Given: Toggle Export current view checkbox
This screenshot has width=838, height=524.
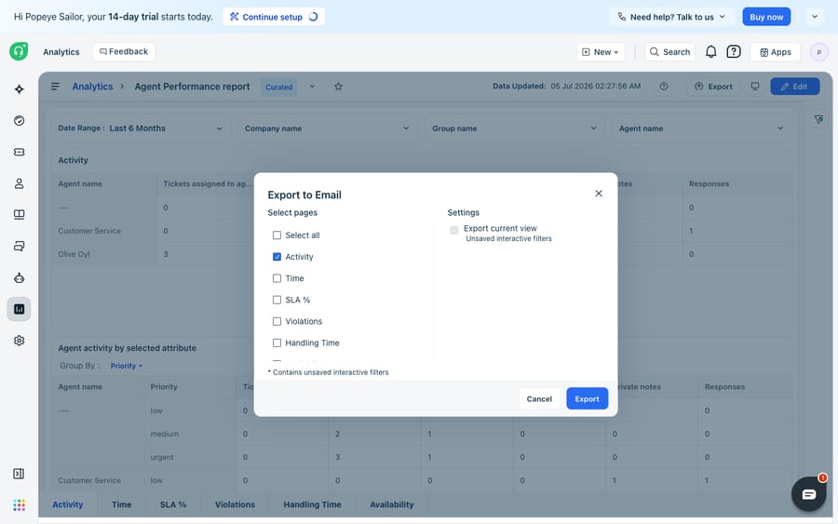Looking at the screenshot, I should pyautogui.click(x=454, y=230).
